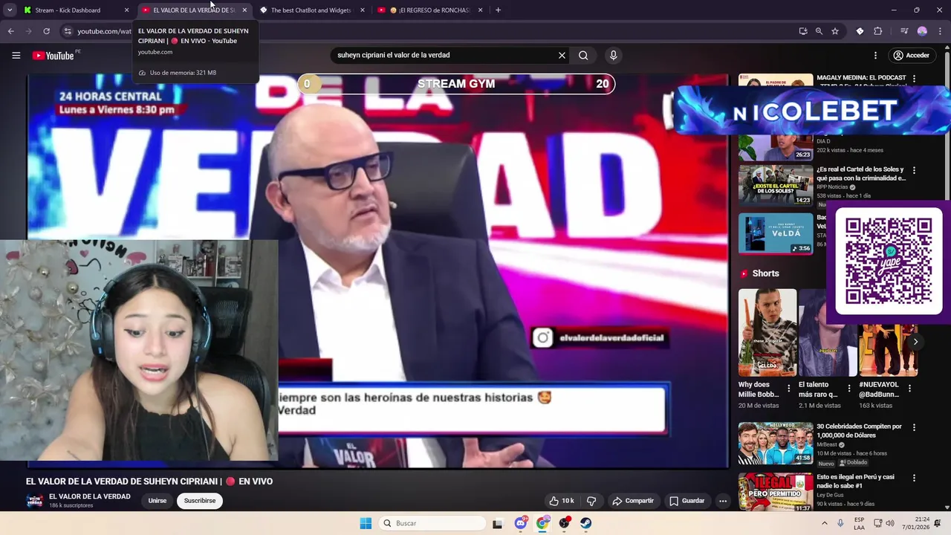Open the #NUEVAYOL Bad Bunny short
This screenshot has width=951, height=535.
[888, 351]
